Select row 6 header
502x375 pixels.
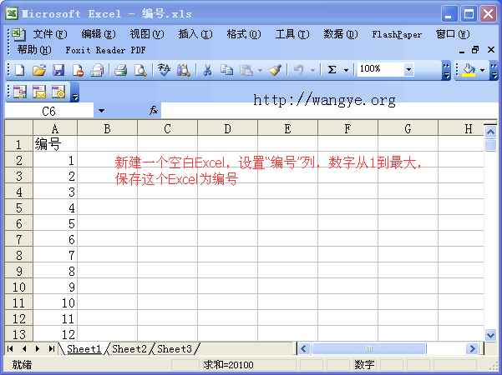(19, 223)
